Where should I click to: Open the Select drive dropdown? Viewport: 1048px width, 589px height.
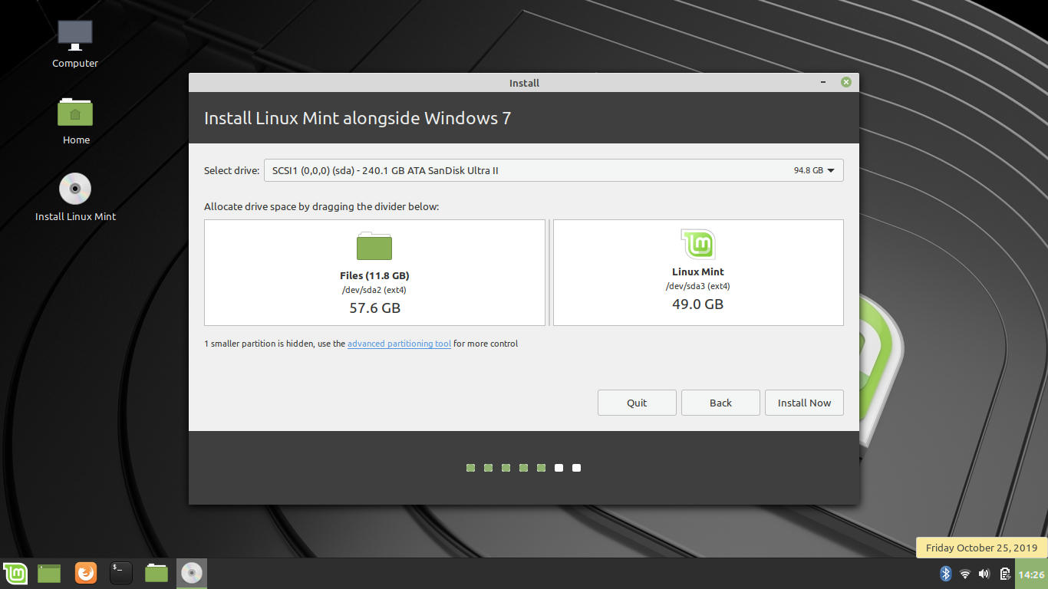point(553,170)
